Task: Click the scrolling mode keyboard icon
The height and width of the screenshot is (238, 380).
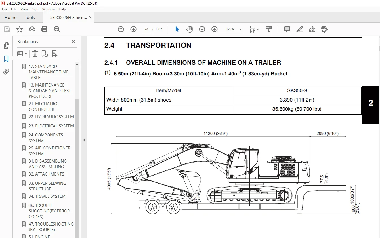Action: [x=269, y=29]
